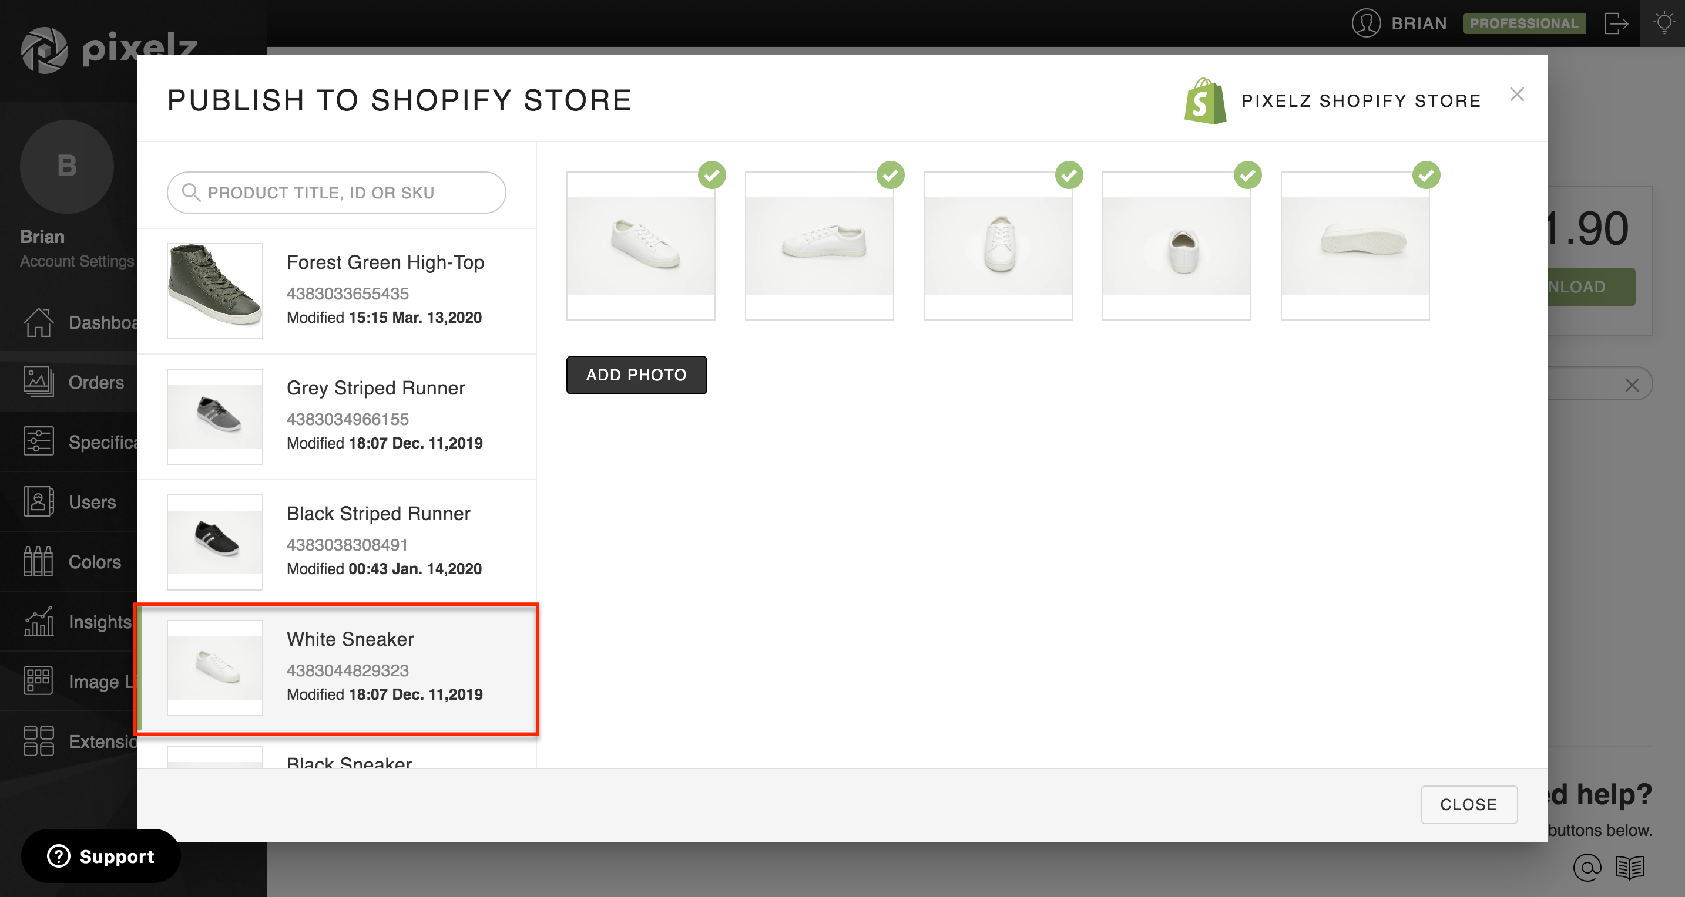The image size is (1685, 897).
Task: Focus the product title search field
Action: click(x=336, y=193)
